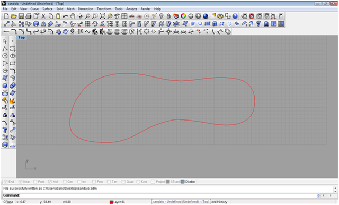
Task: Open the Analyze menu
Action: click(132, 9)
